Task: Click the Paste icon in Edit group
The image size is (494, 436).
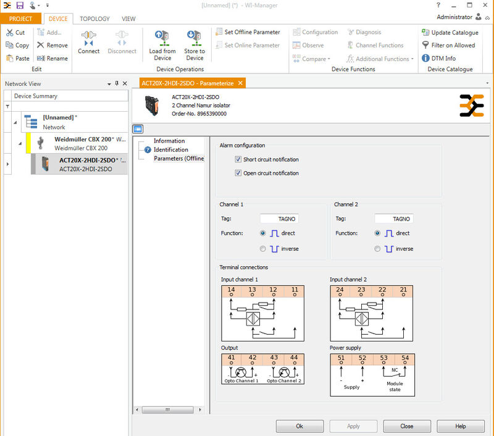Action: pos(10,59)
